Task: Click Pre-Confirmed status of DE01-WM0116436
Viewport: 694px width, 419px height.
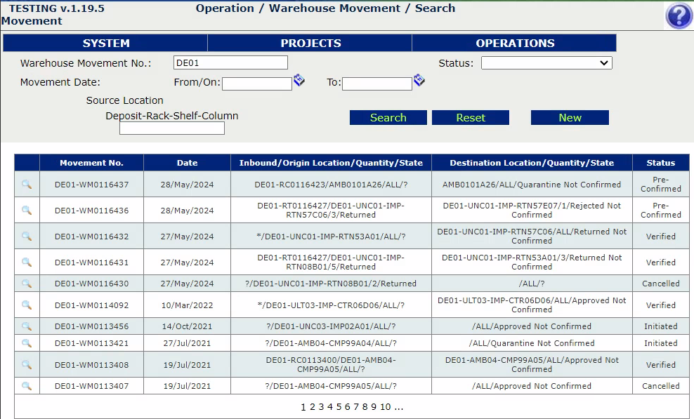Action: (x=661, y=210)
